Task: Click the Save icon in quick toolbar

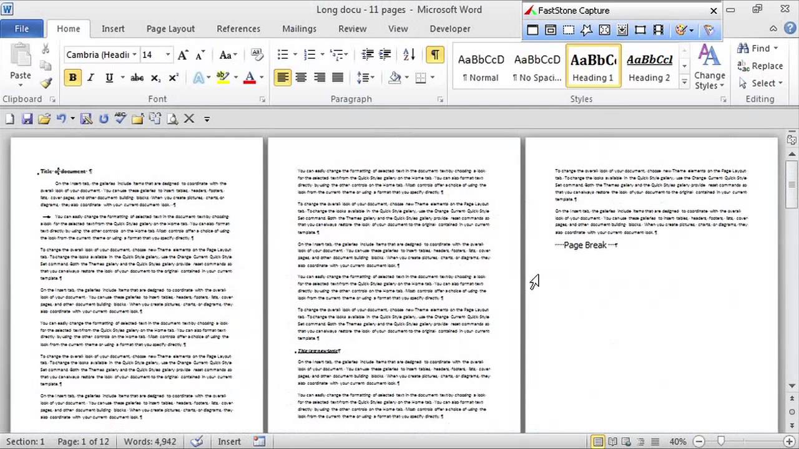Action: (x=27, y=118)
